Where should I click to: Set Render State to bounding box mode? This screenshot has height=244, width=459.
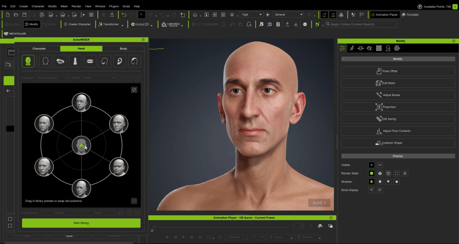coord(397,174)
